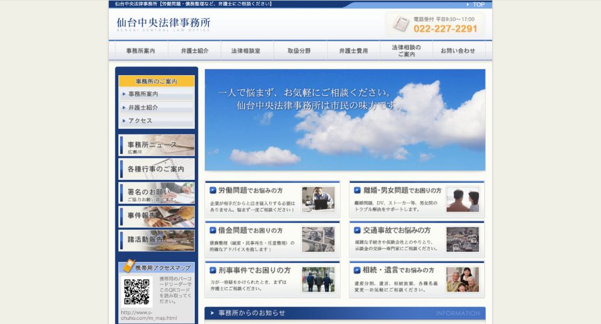
Task: Click the 事務所ニュース sidebar banner
Action: pyautogui.click(x=156, y=145)
